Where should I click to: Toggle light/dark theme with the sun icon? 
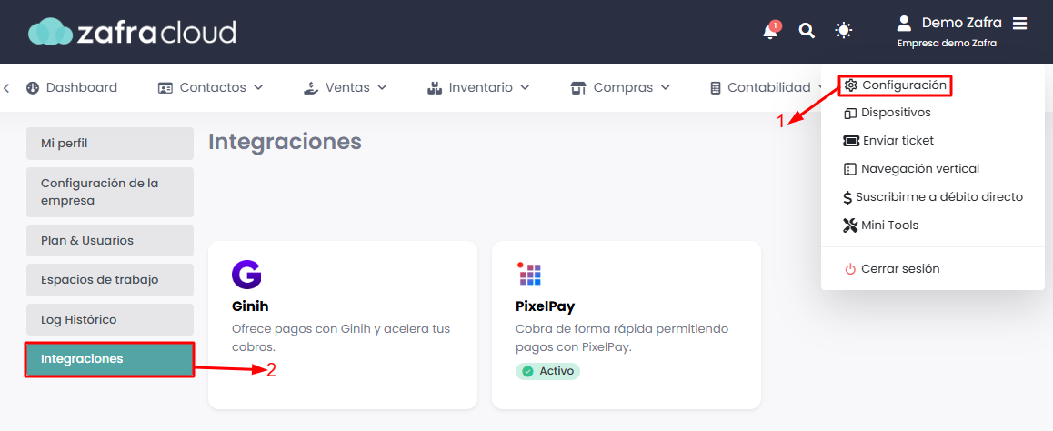point(844,31)
